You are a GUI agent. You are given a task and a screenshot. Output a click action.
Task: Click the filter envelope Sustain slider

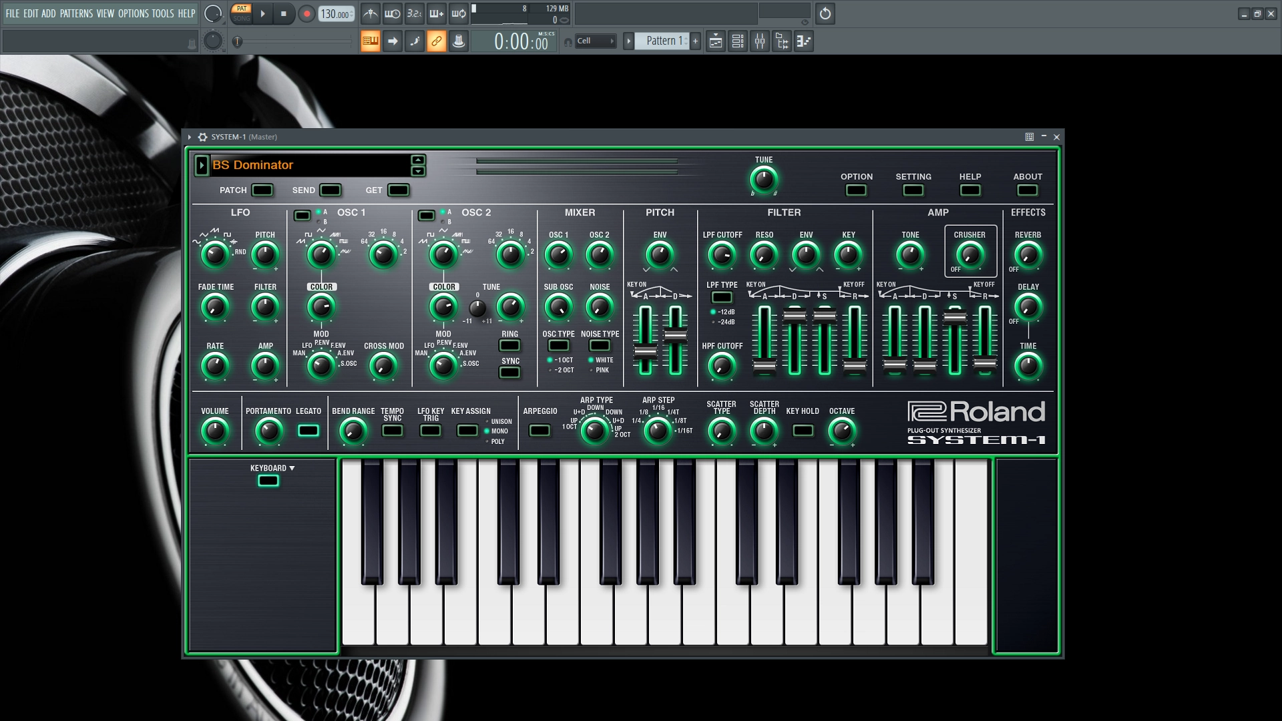(825, 340)
